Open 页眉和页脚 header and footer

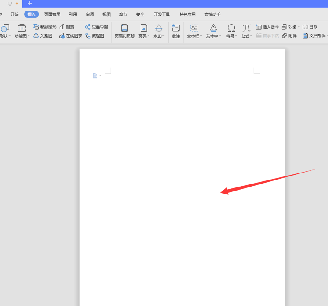124,31
